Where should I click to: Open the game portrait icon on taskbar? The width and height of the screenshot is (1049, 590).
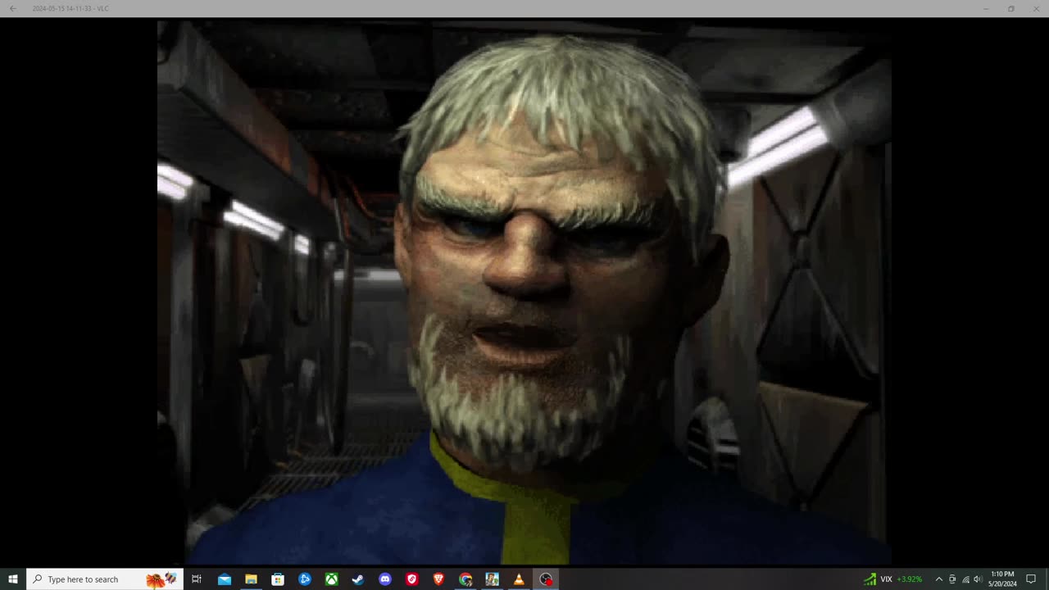(493, 579)
